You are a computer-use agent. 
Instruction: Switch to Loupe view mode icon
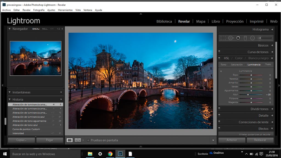pyautogui.click(x=70, y=140)
